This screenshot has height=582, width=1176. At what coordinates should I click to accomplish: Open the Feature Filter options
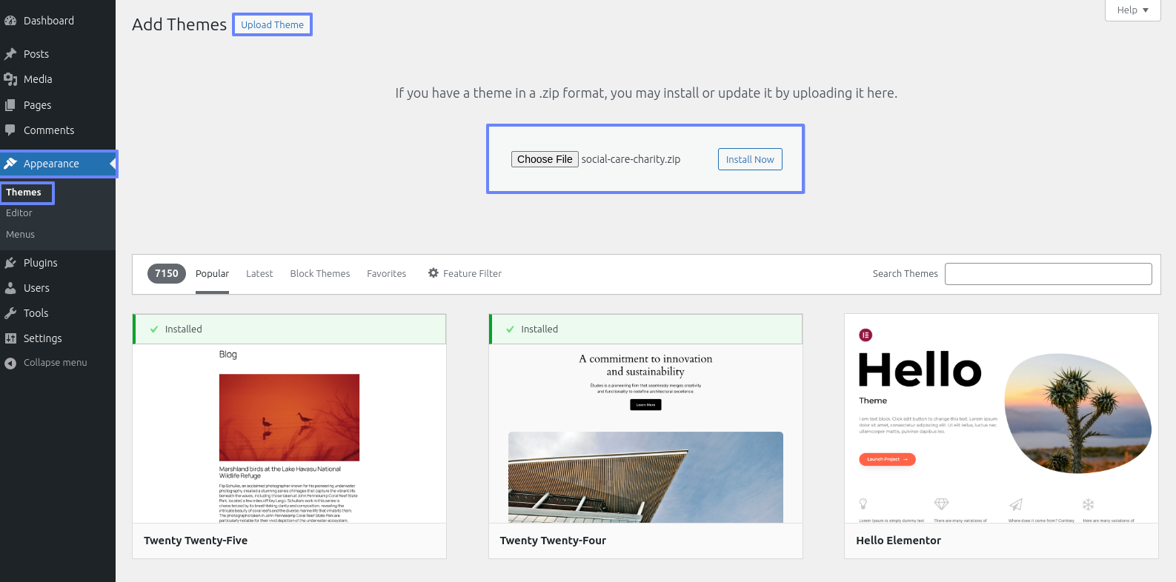[465, 274]
